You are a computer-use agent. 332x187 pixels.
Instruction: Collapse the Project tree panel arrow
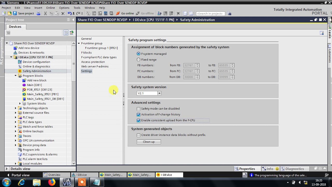(x=73, y=20)
